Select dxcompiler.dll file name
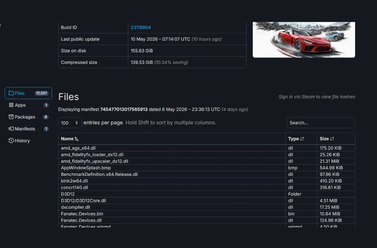The width and height of the screenshot is (377, 248). point(75,207)
